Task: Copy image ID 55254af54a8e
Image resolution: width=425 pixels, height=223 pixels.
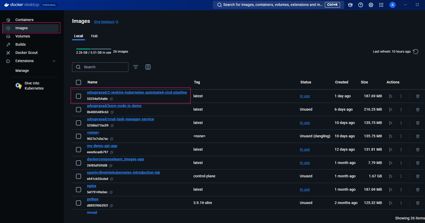Action: tap(111, 99)
